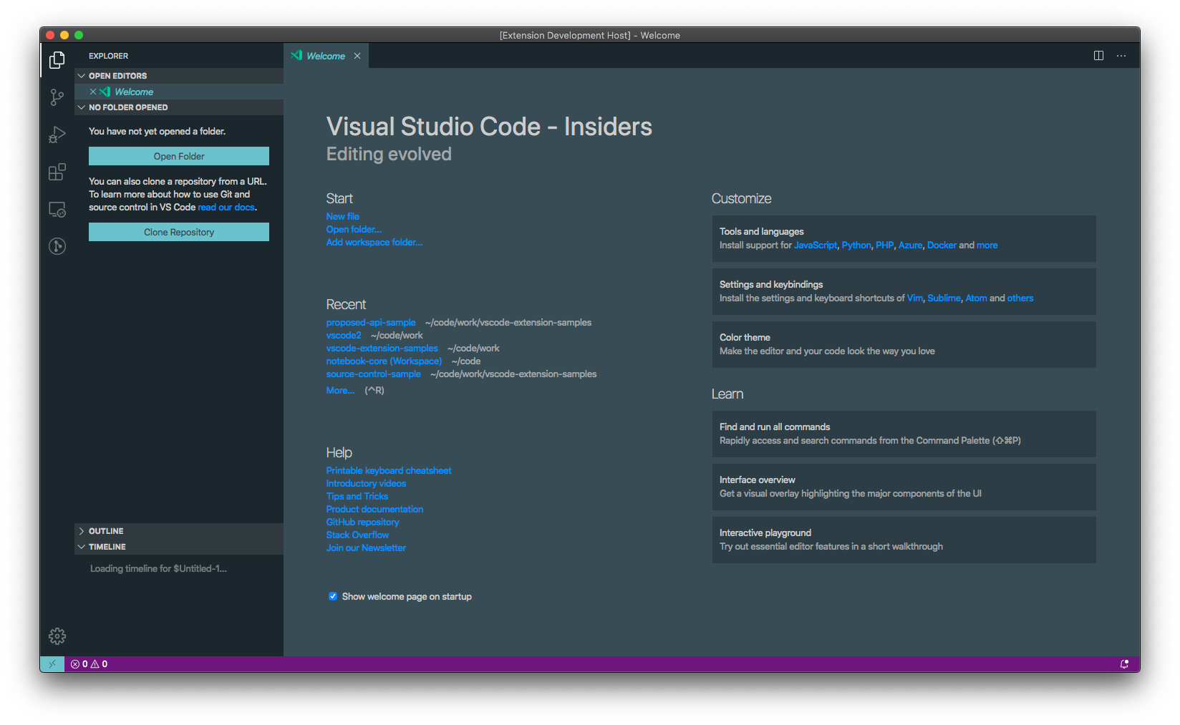
Task: Open recent vscode-extension-samples folder
Action: (x=382, y=349)
